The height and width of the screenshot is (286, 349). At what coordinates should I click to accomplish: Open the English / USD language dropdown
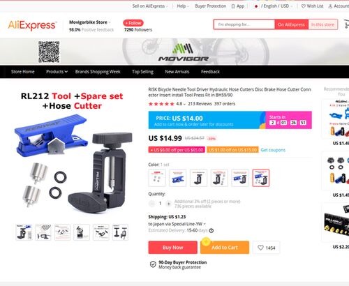point(274,6)
